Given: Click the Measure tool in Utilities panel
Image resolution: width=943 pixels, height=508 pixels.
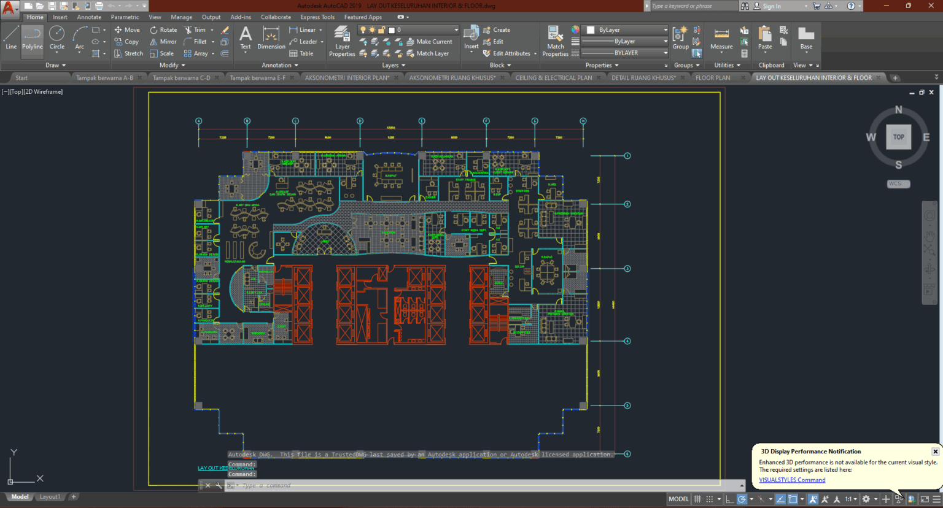Looking at the screenshot, I should pos(721,38).
